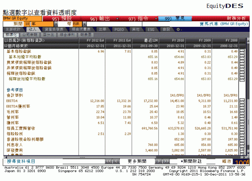The image size is (252, 181).
Task: Click the FY 2009 column header
Action: pyautogui.click(x=198, y=41)
